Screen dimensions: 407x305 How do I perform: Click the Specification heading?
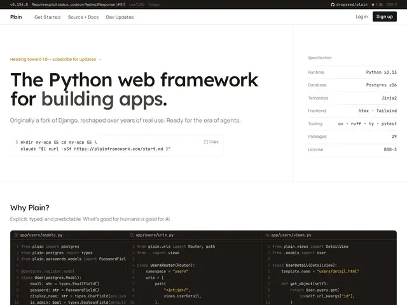pyautogui.click(x=320, y=58)
